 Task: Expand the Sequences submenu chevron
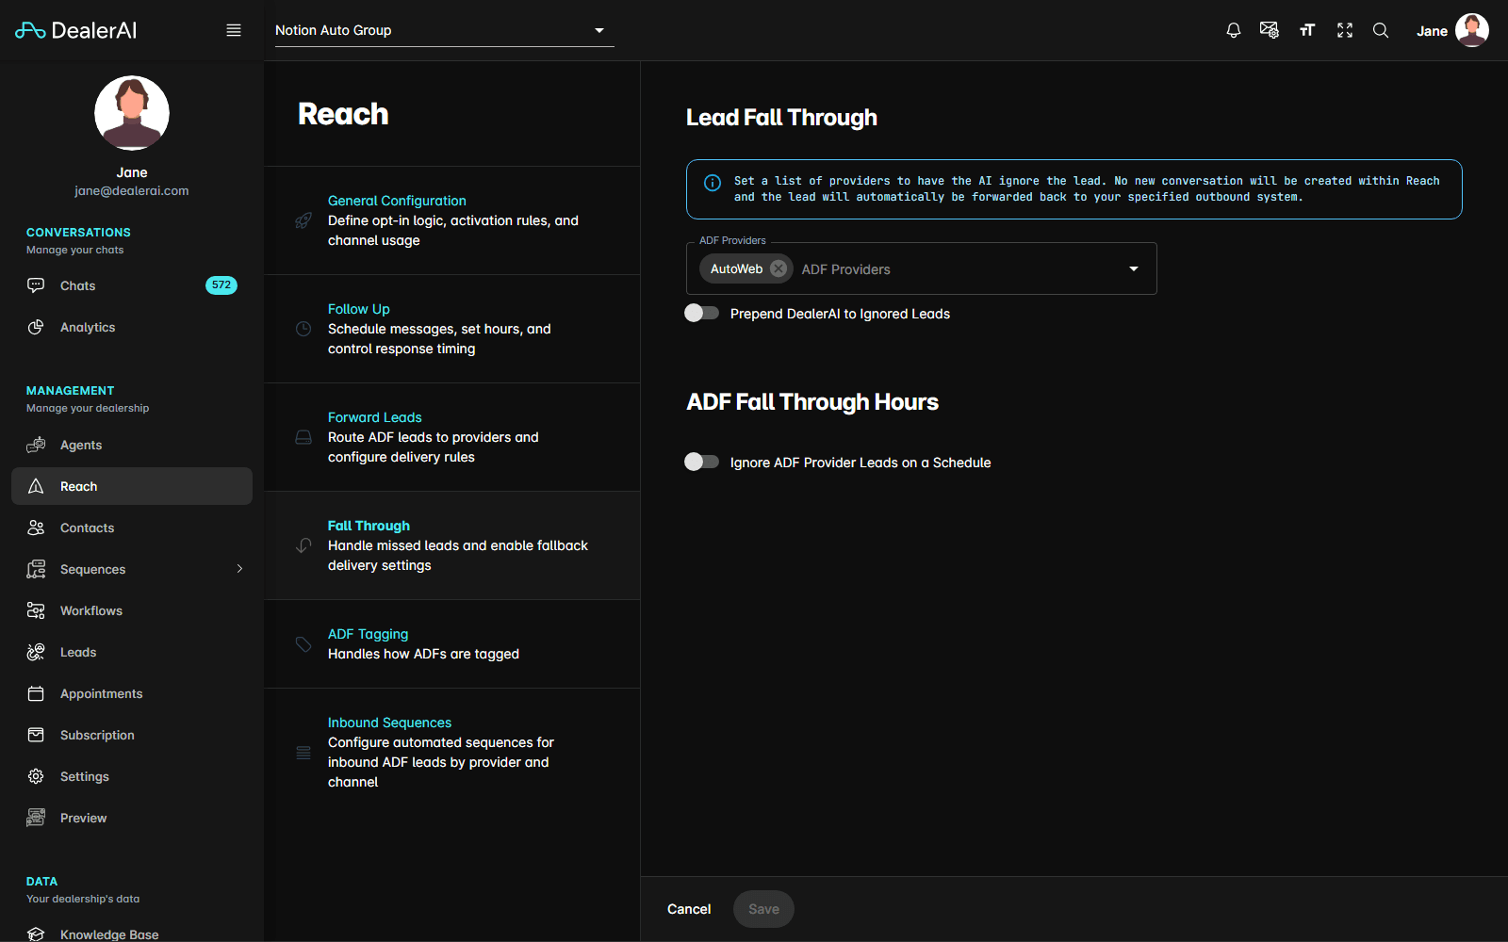[239, 569]
